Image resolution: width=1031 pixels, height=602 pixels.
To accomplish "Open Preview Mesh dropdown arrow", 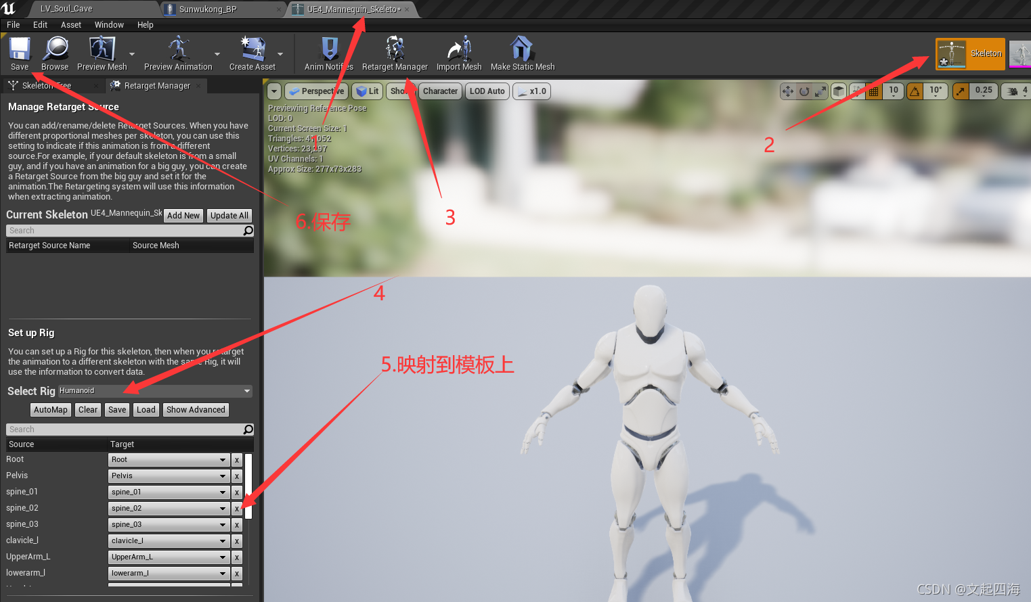I will pyautogui.click(x=132, y=54).
